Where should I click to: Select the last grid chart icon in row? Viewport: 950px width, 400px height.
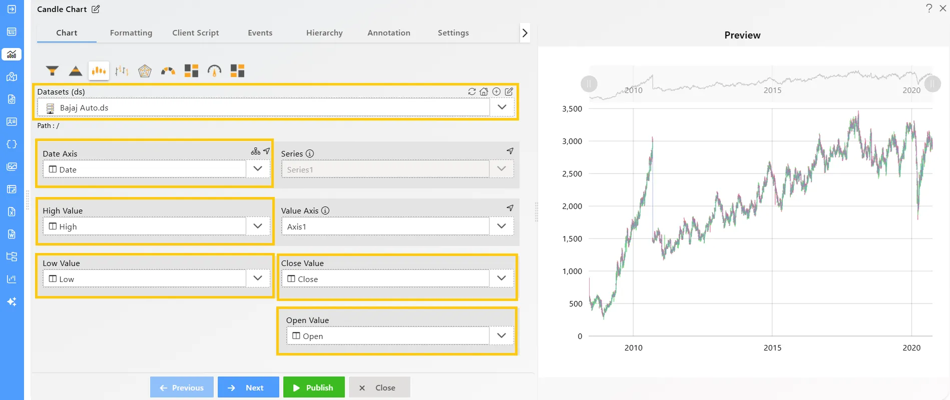point(237,70)
